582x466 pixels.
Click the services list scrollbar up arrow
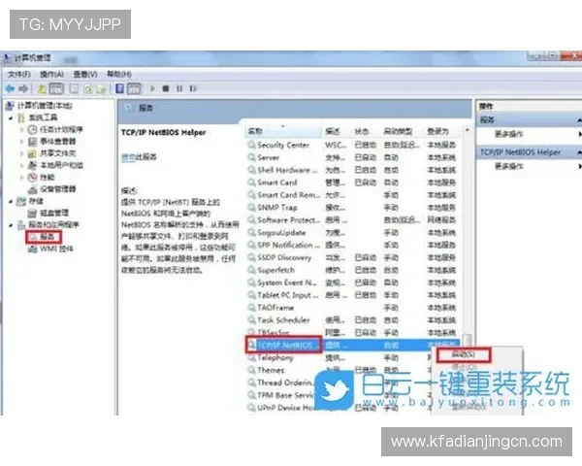[x=468, y=130]
